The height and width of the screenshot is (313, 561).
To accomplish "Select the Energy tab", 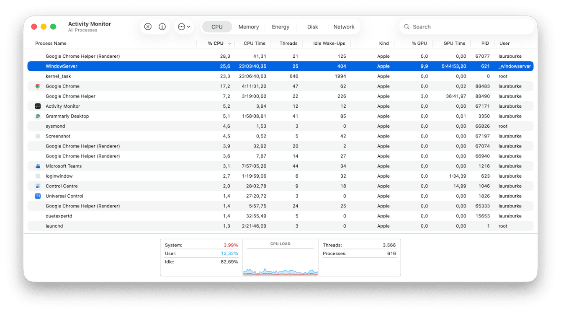I will click(280, 26).
